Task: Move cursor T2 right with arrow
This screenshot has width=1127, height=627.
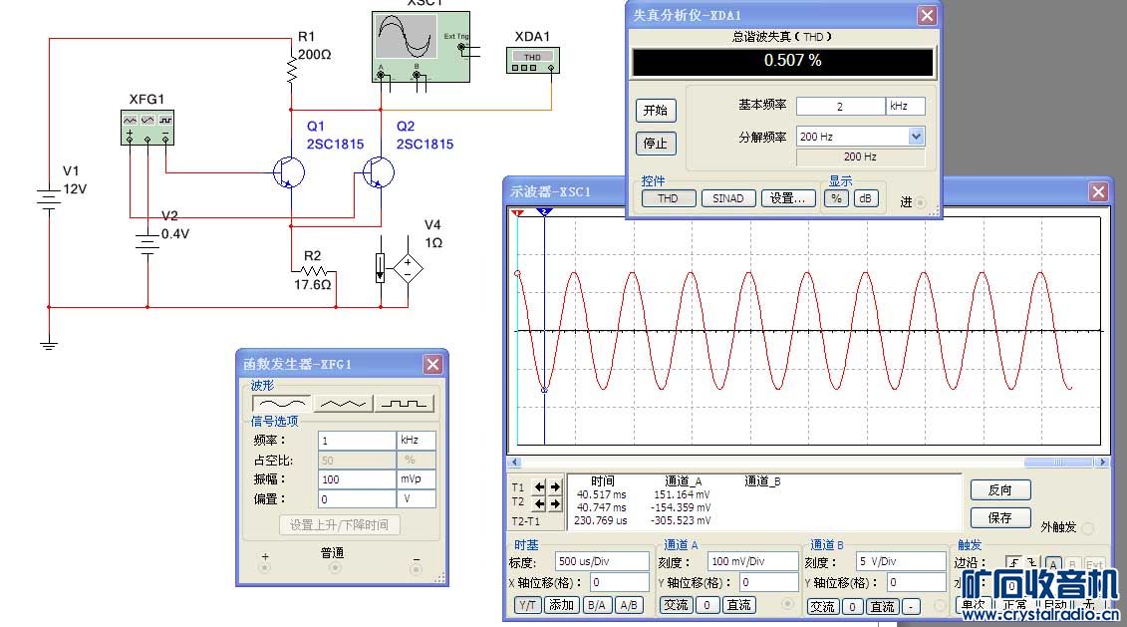Action: [555, 503]
